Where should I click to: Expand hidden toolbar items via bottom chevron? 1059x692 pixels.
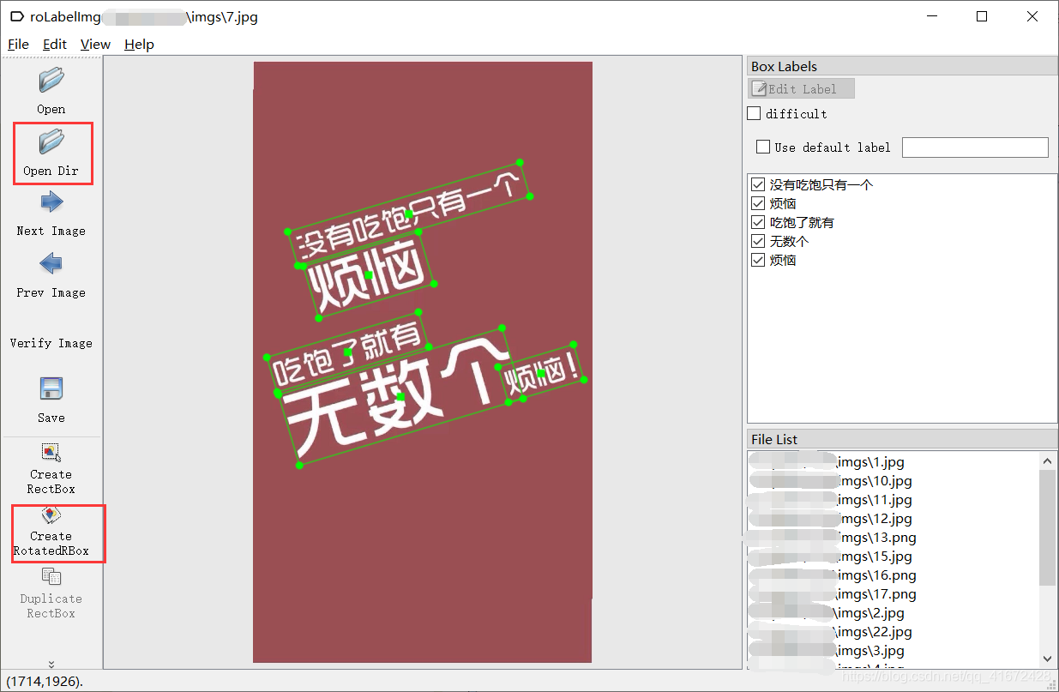click(x=51, y=663)
